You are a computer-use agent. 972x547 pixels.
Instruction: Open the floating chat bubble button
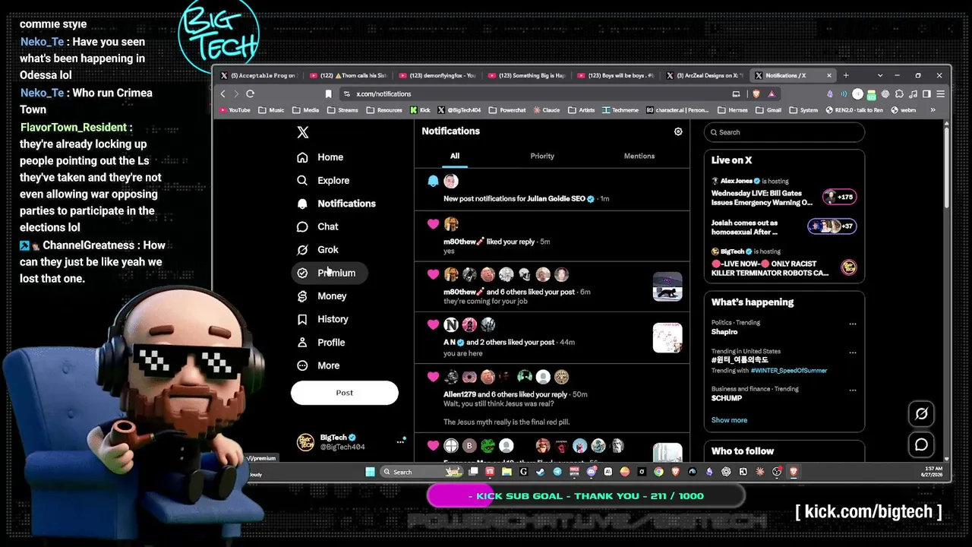pyautogui.click(x=921, y=444)
